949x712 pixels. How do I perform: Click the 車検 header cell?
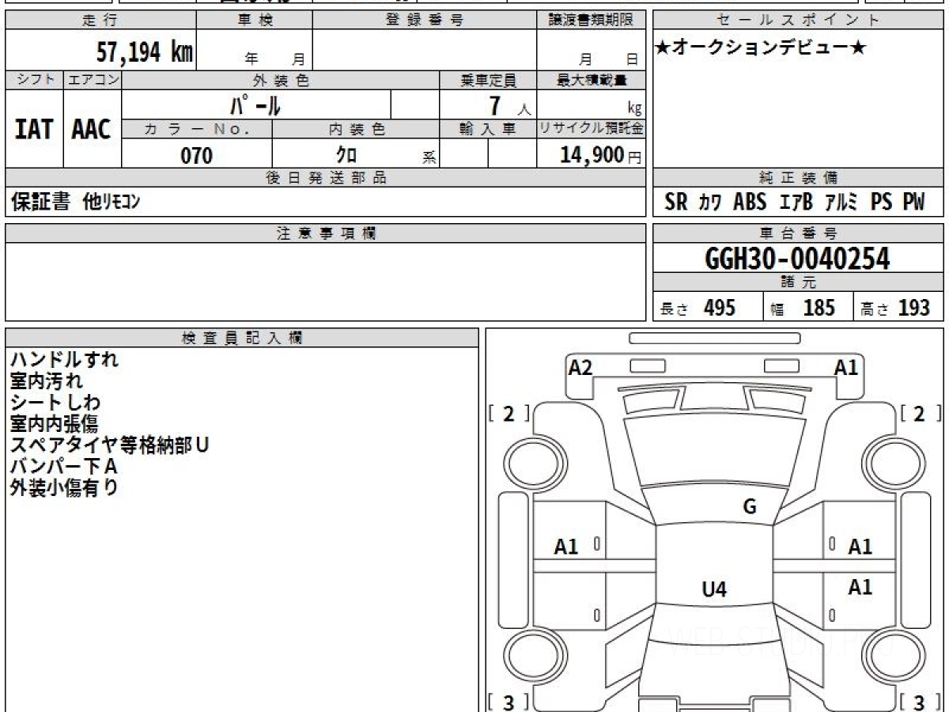pos(255,21)
